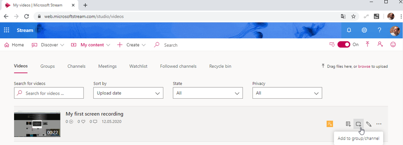This screenshot has width=403, height=145.
Task: Switch to the Watchlist tab
Action: point(138,66)
